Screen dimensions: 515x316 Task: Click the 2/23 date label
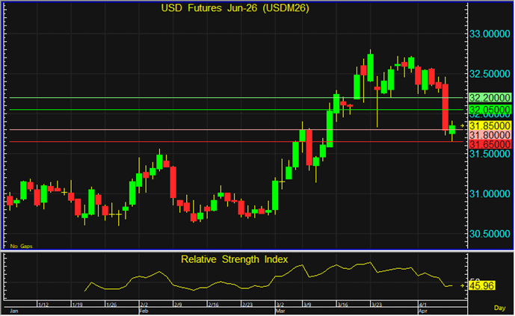(247, 305)
